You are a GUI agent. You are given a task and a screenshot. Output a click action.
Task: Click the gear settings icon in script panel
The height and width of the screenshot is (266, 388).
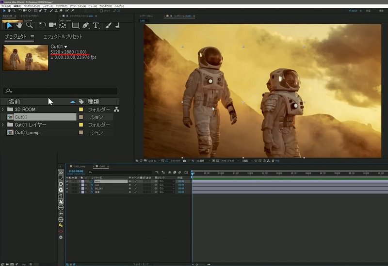[x=61, y=237]
